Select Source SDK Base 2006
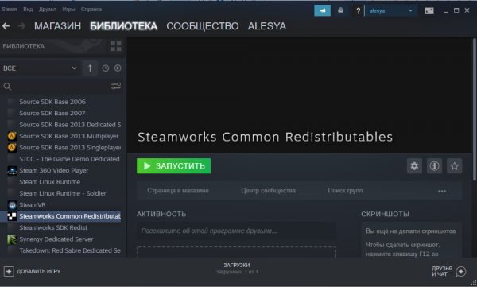 tap(52, 102)
